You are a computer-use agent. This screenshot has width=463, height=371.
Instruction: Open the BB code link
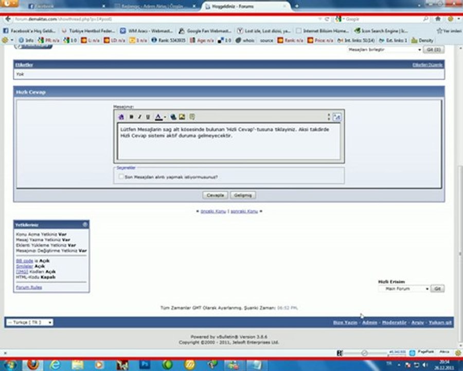(x=25, y=261)
